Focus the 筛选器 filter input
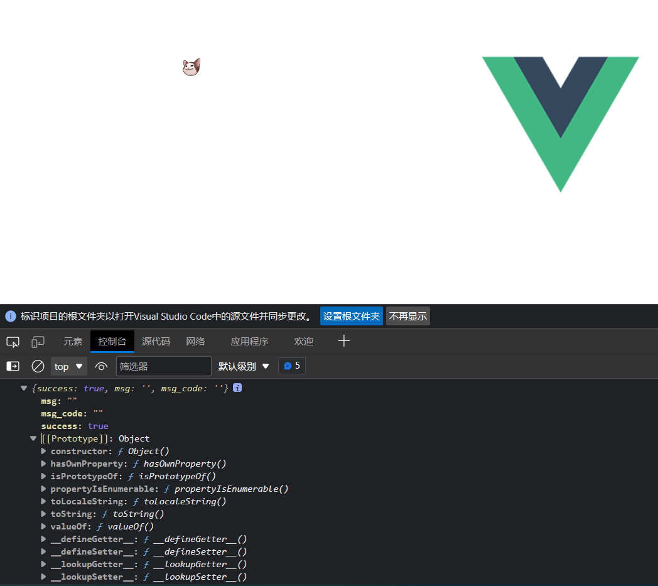 (x=164, y=366)
